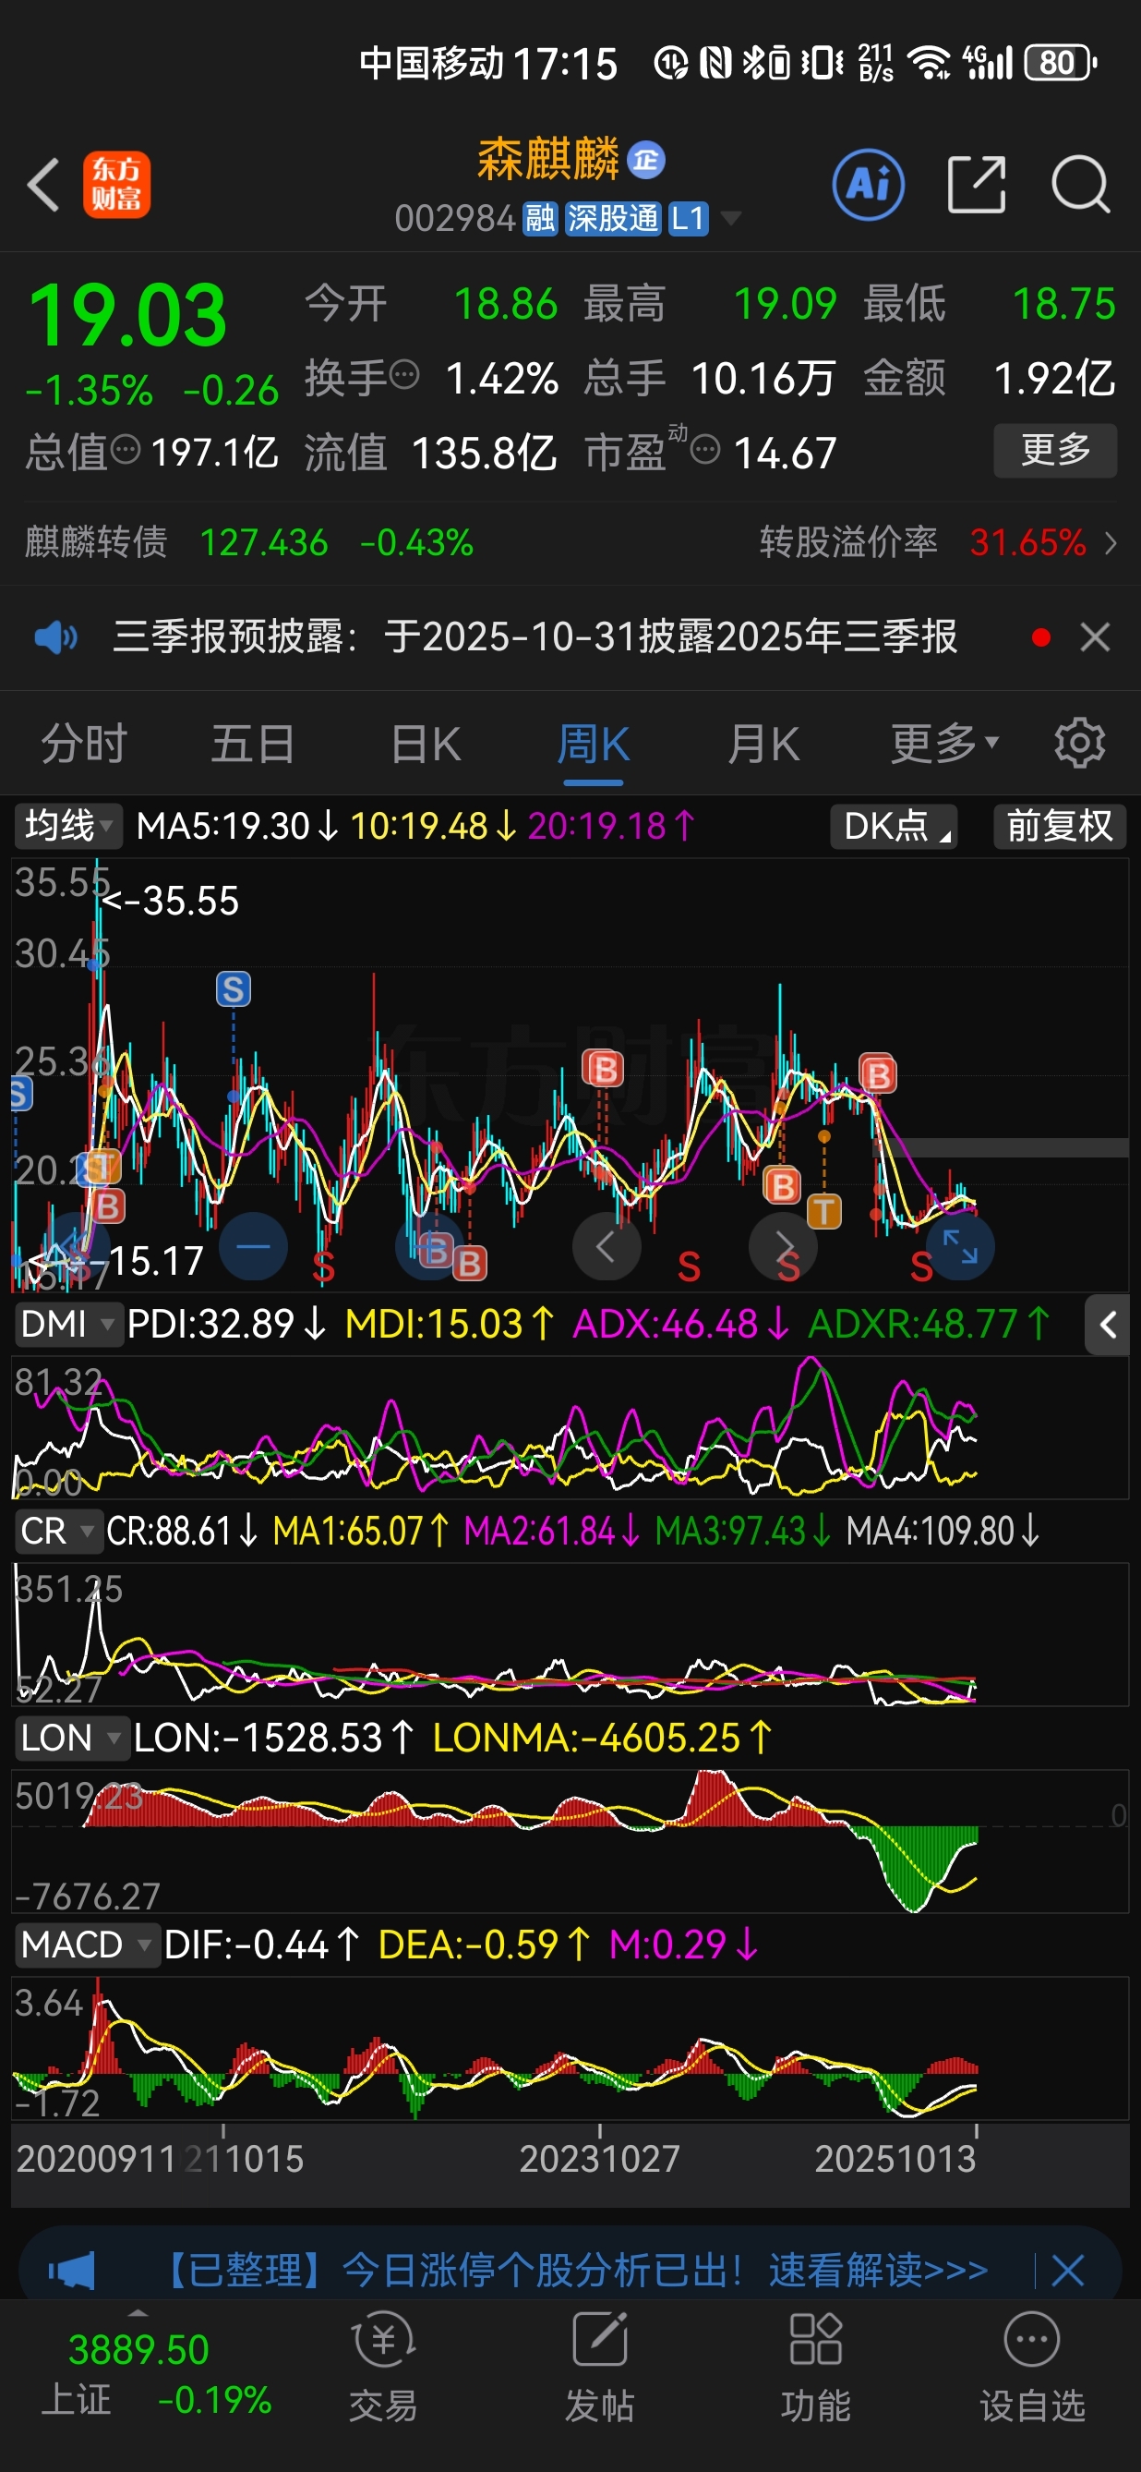Open DMI indicator dropdown
Viewport: 1141px width, 2472px height.
(x=68, y=1325)
